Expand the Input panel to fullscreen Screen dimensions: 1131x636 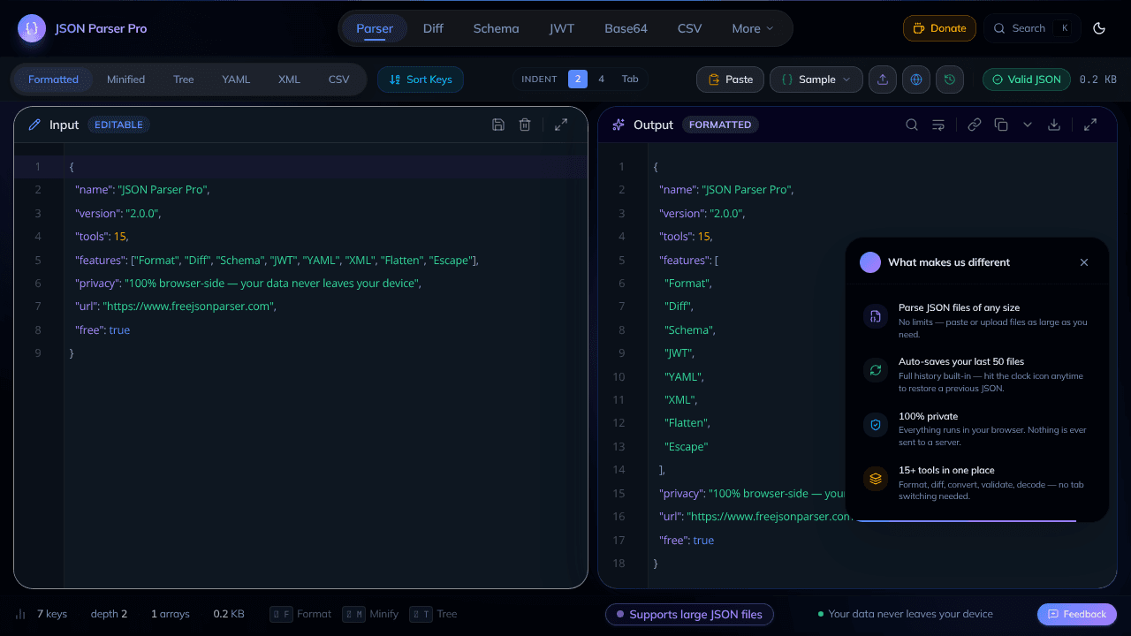pyautogui.click(x=561, y=125)
